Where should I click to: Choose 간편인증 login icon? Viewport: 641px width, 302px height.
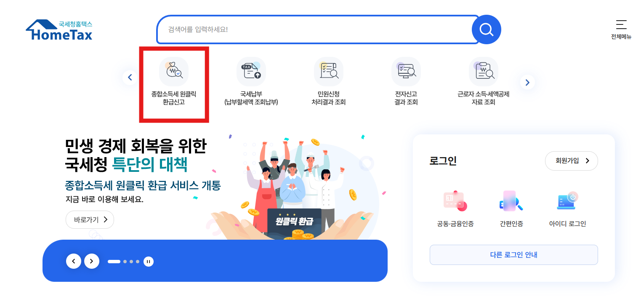point(511,201)
